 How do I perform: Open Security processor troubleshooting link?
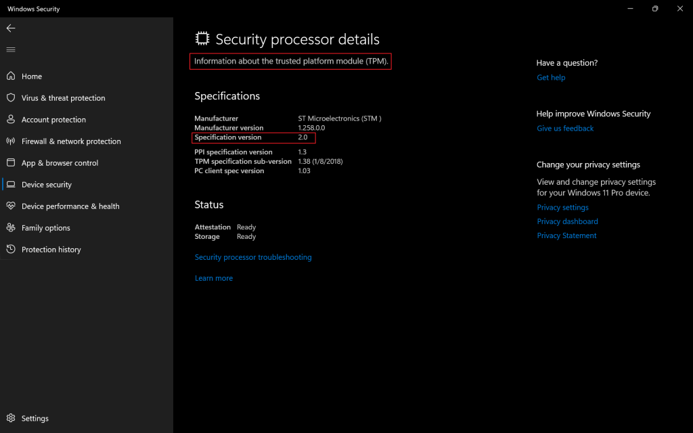[253, 257]
